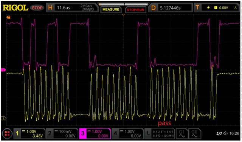Screen dimensions: 242x142
Task: Tap the trigger source channel 1 badge
Action: [216, 8]
